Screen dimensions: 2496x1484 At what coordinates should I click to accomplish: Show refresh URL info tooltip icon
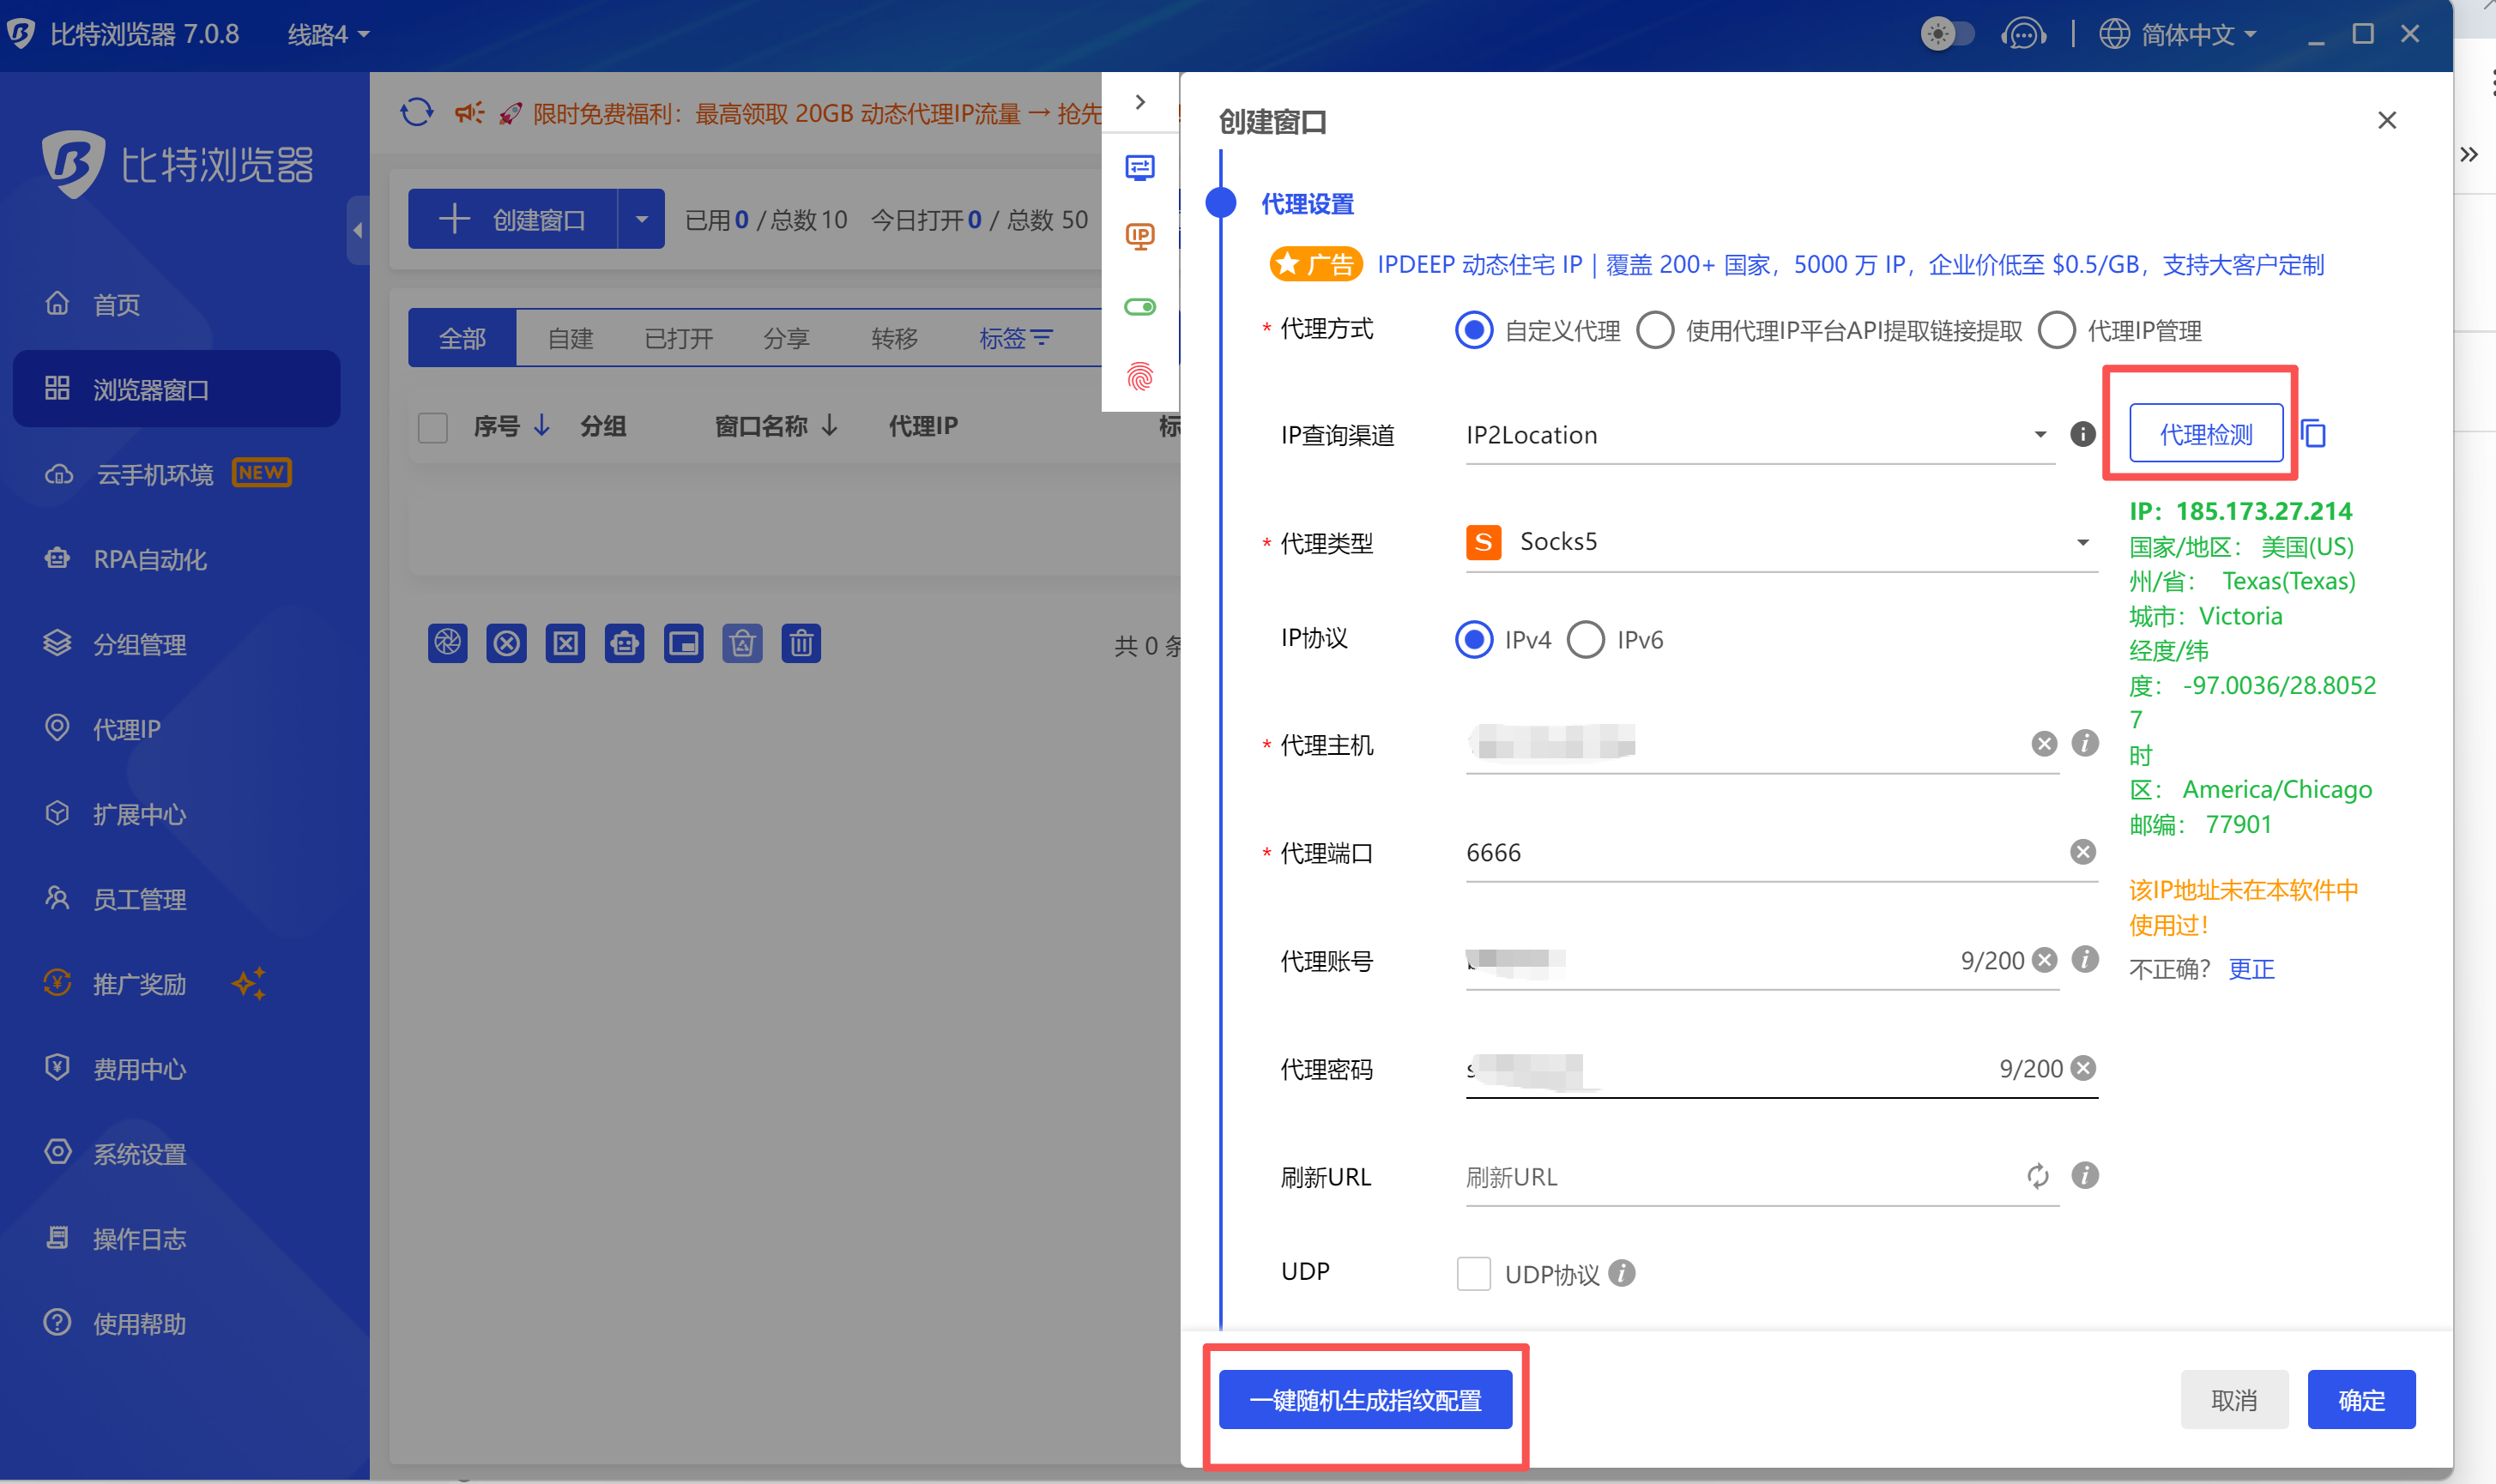click(2085, 1175)
